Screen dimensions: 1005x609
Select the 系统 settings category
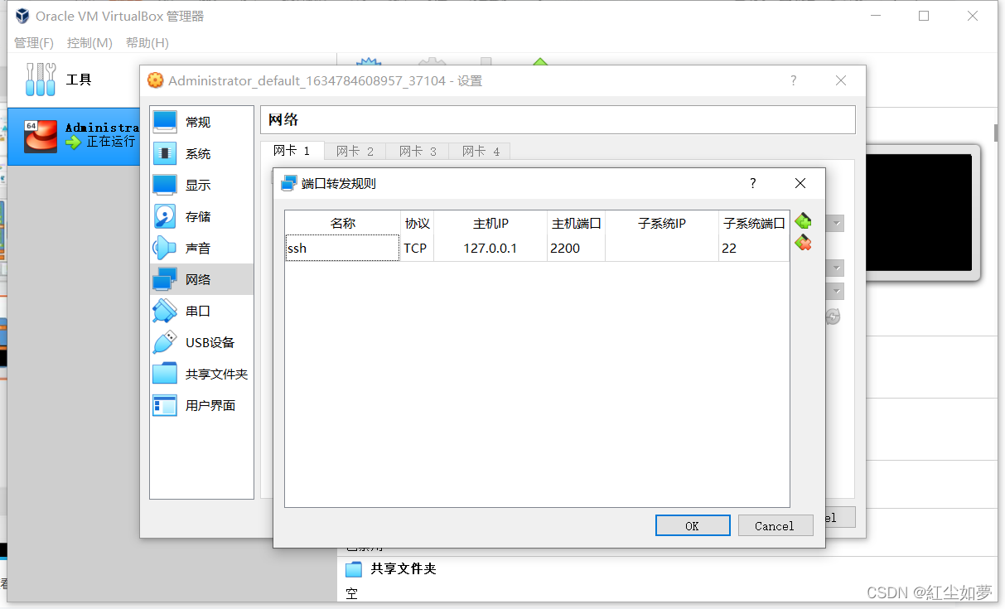click(201, 153)
